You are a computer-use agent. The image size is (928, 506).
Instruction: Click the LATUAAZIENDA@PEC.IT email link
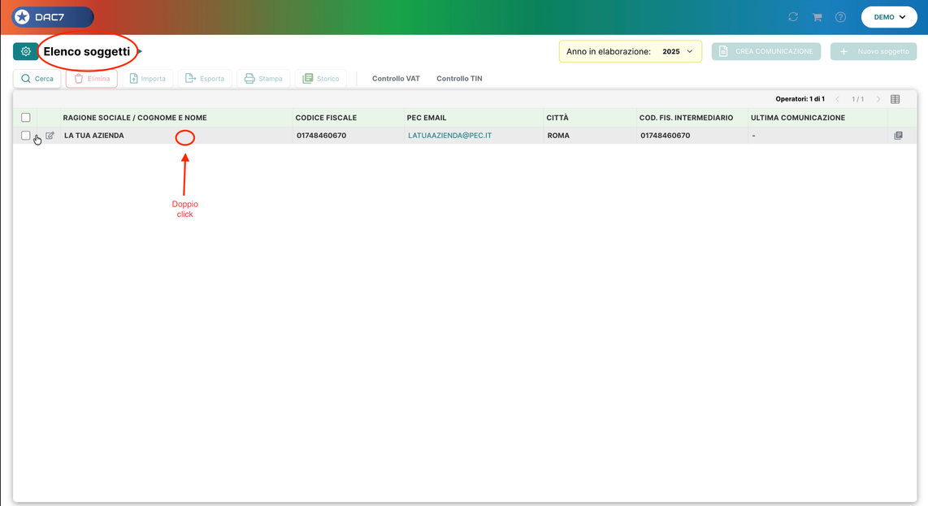pyautogui.click(x=450, y=136)
